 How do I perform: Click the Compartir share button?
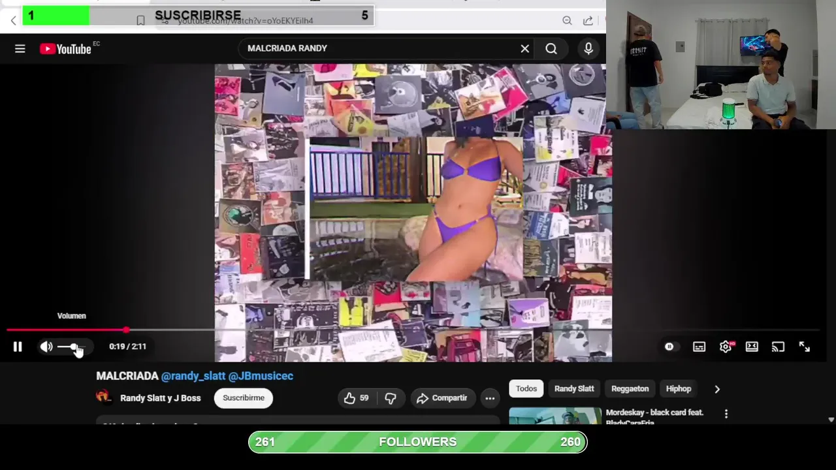442,398
